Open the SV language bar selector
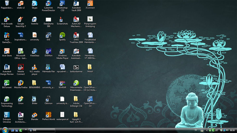Viewport: 237px width, 133px height. 196,130
